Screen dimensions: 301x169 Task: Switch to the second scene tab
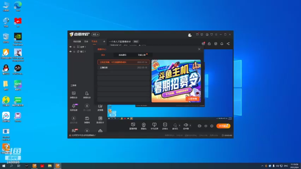click(86, 41)
